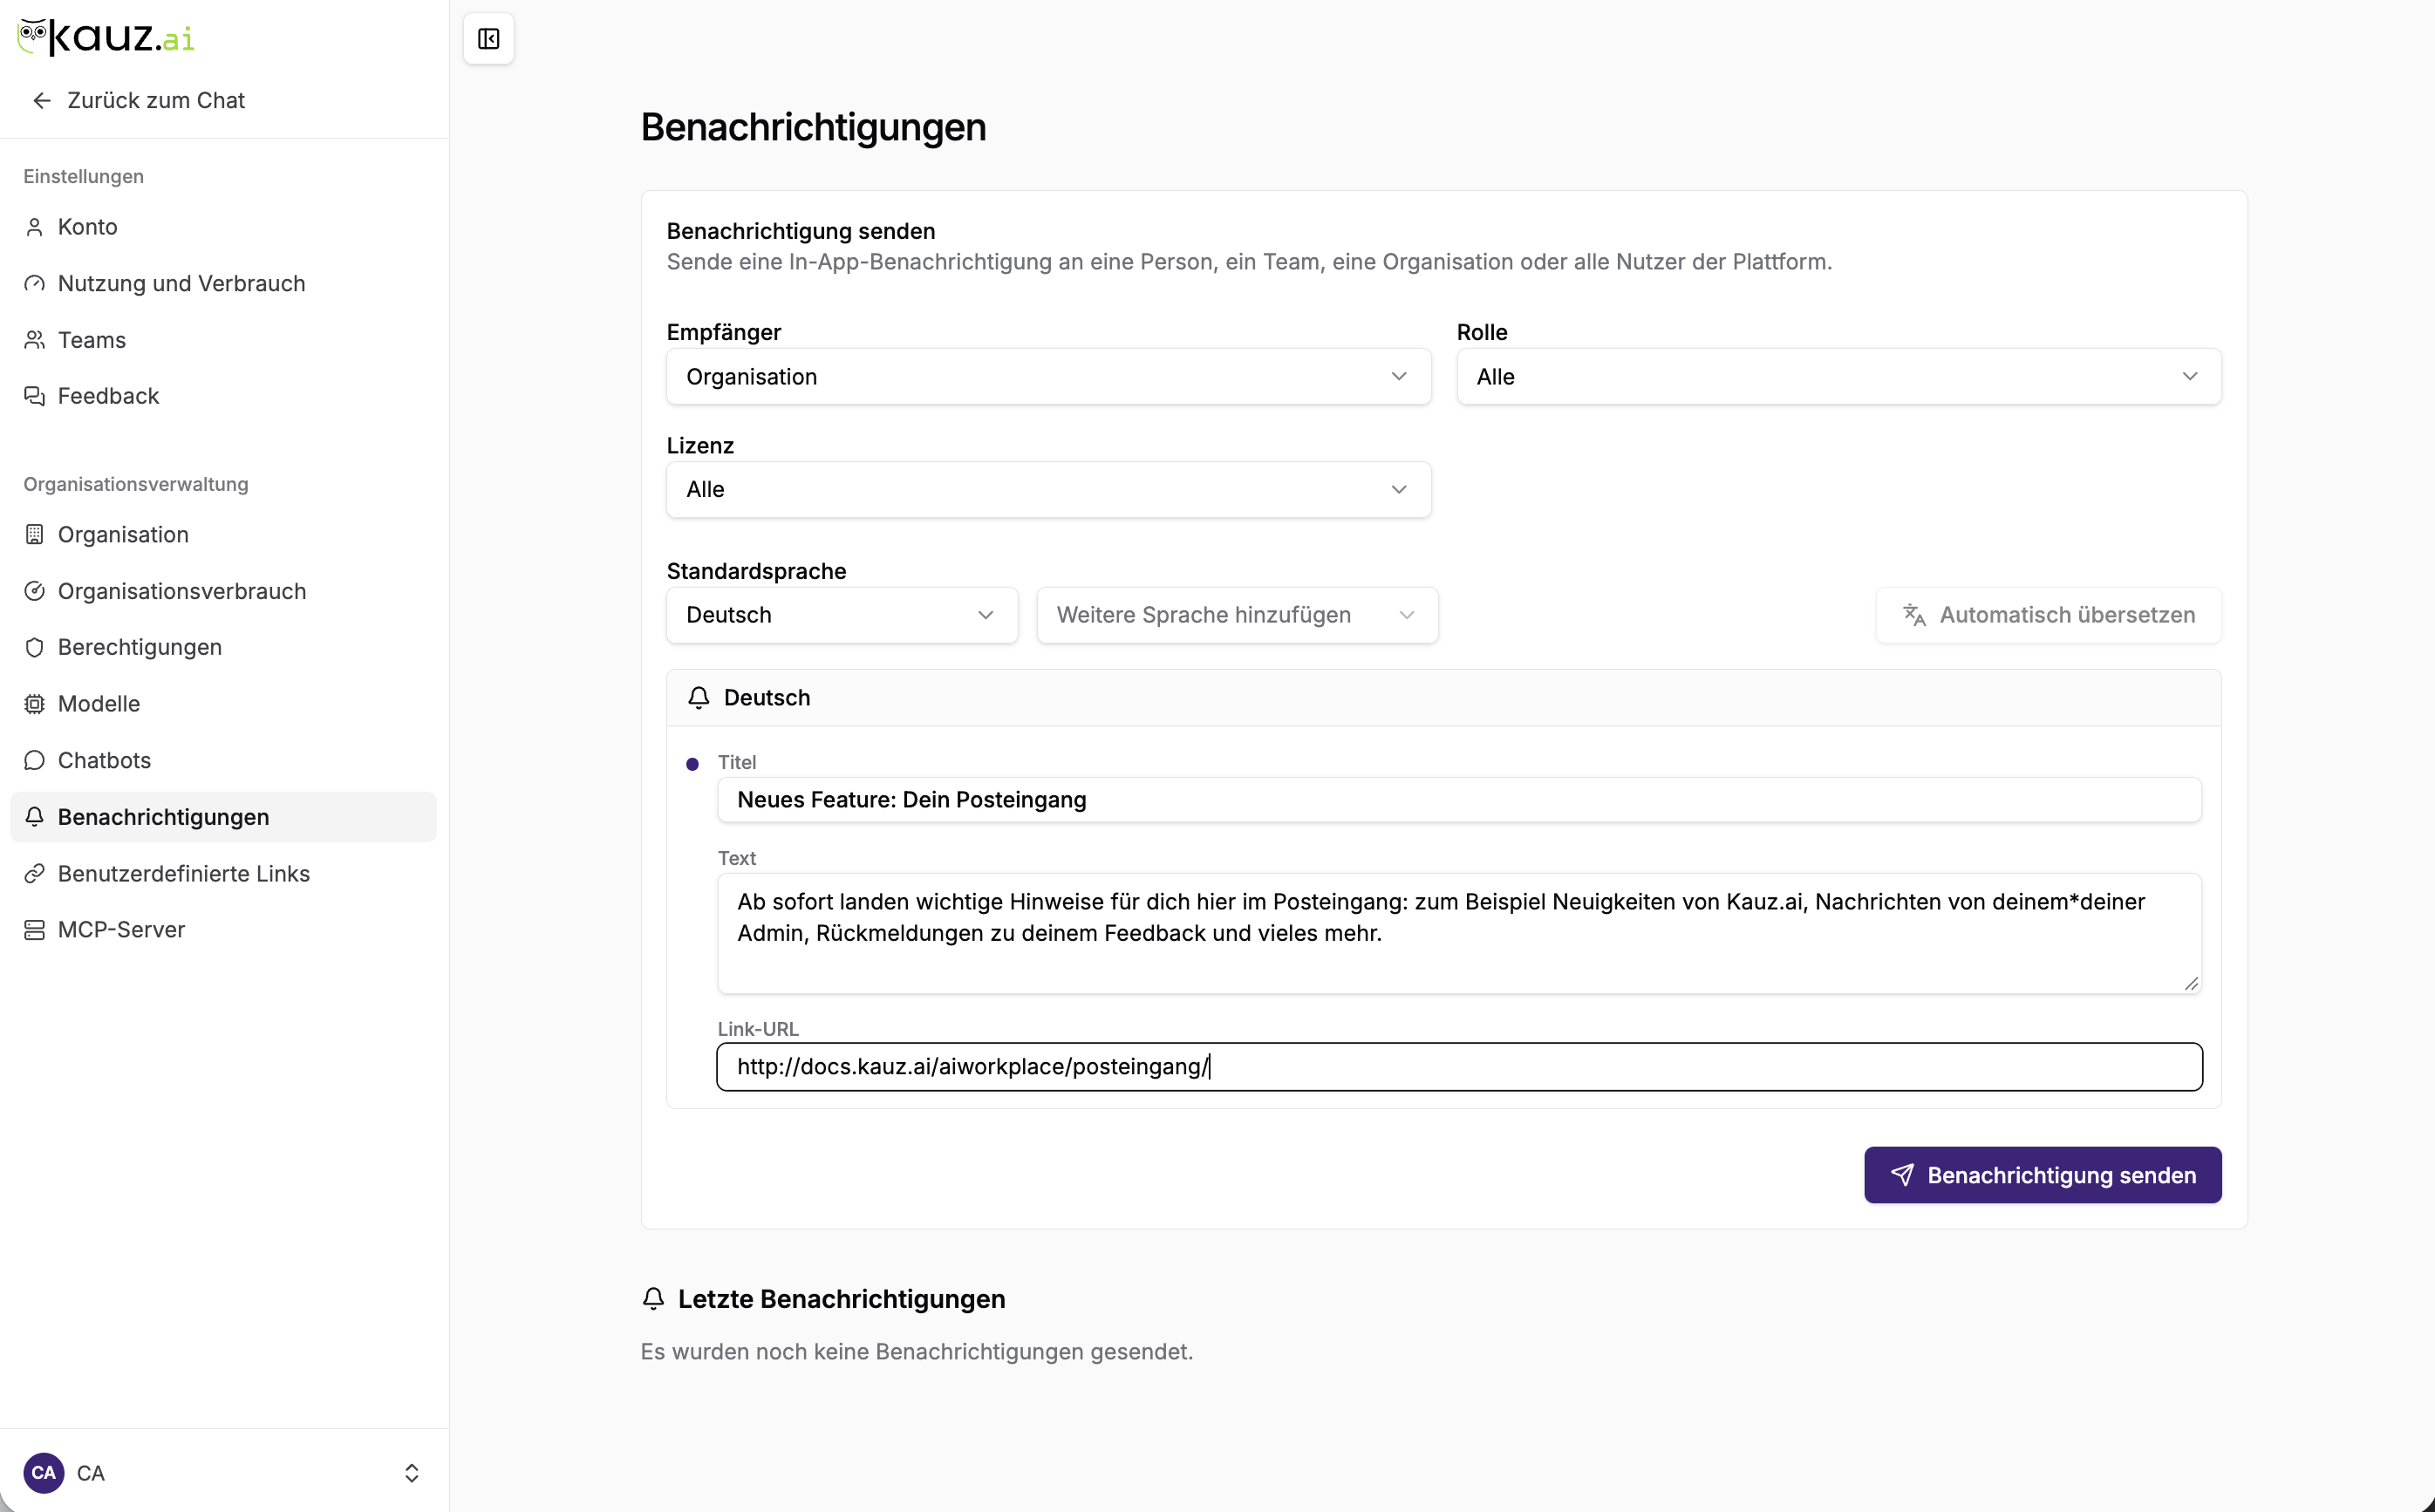Open Benutzerdefinierte Links page
The width and height of the screenshot is (2435, 1512).
(223, 874)
